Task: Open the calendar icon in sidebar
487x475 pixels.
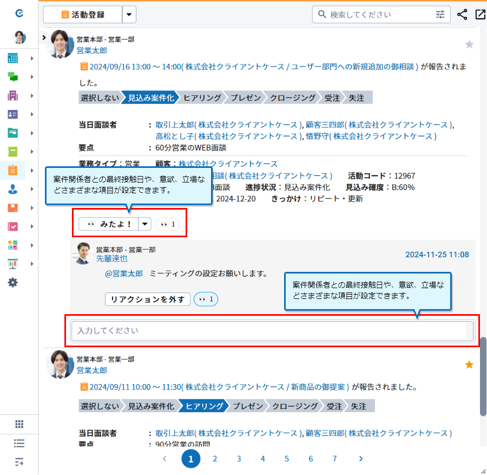Action: pos(13,58)
